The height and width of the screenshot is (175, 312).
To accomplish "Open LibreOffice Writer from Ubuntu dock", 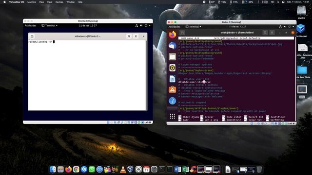I will tap(172, 79).
